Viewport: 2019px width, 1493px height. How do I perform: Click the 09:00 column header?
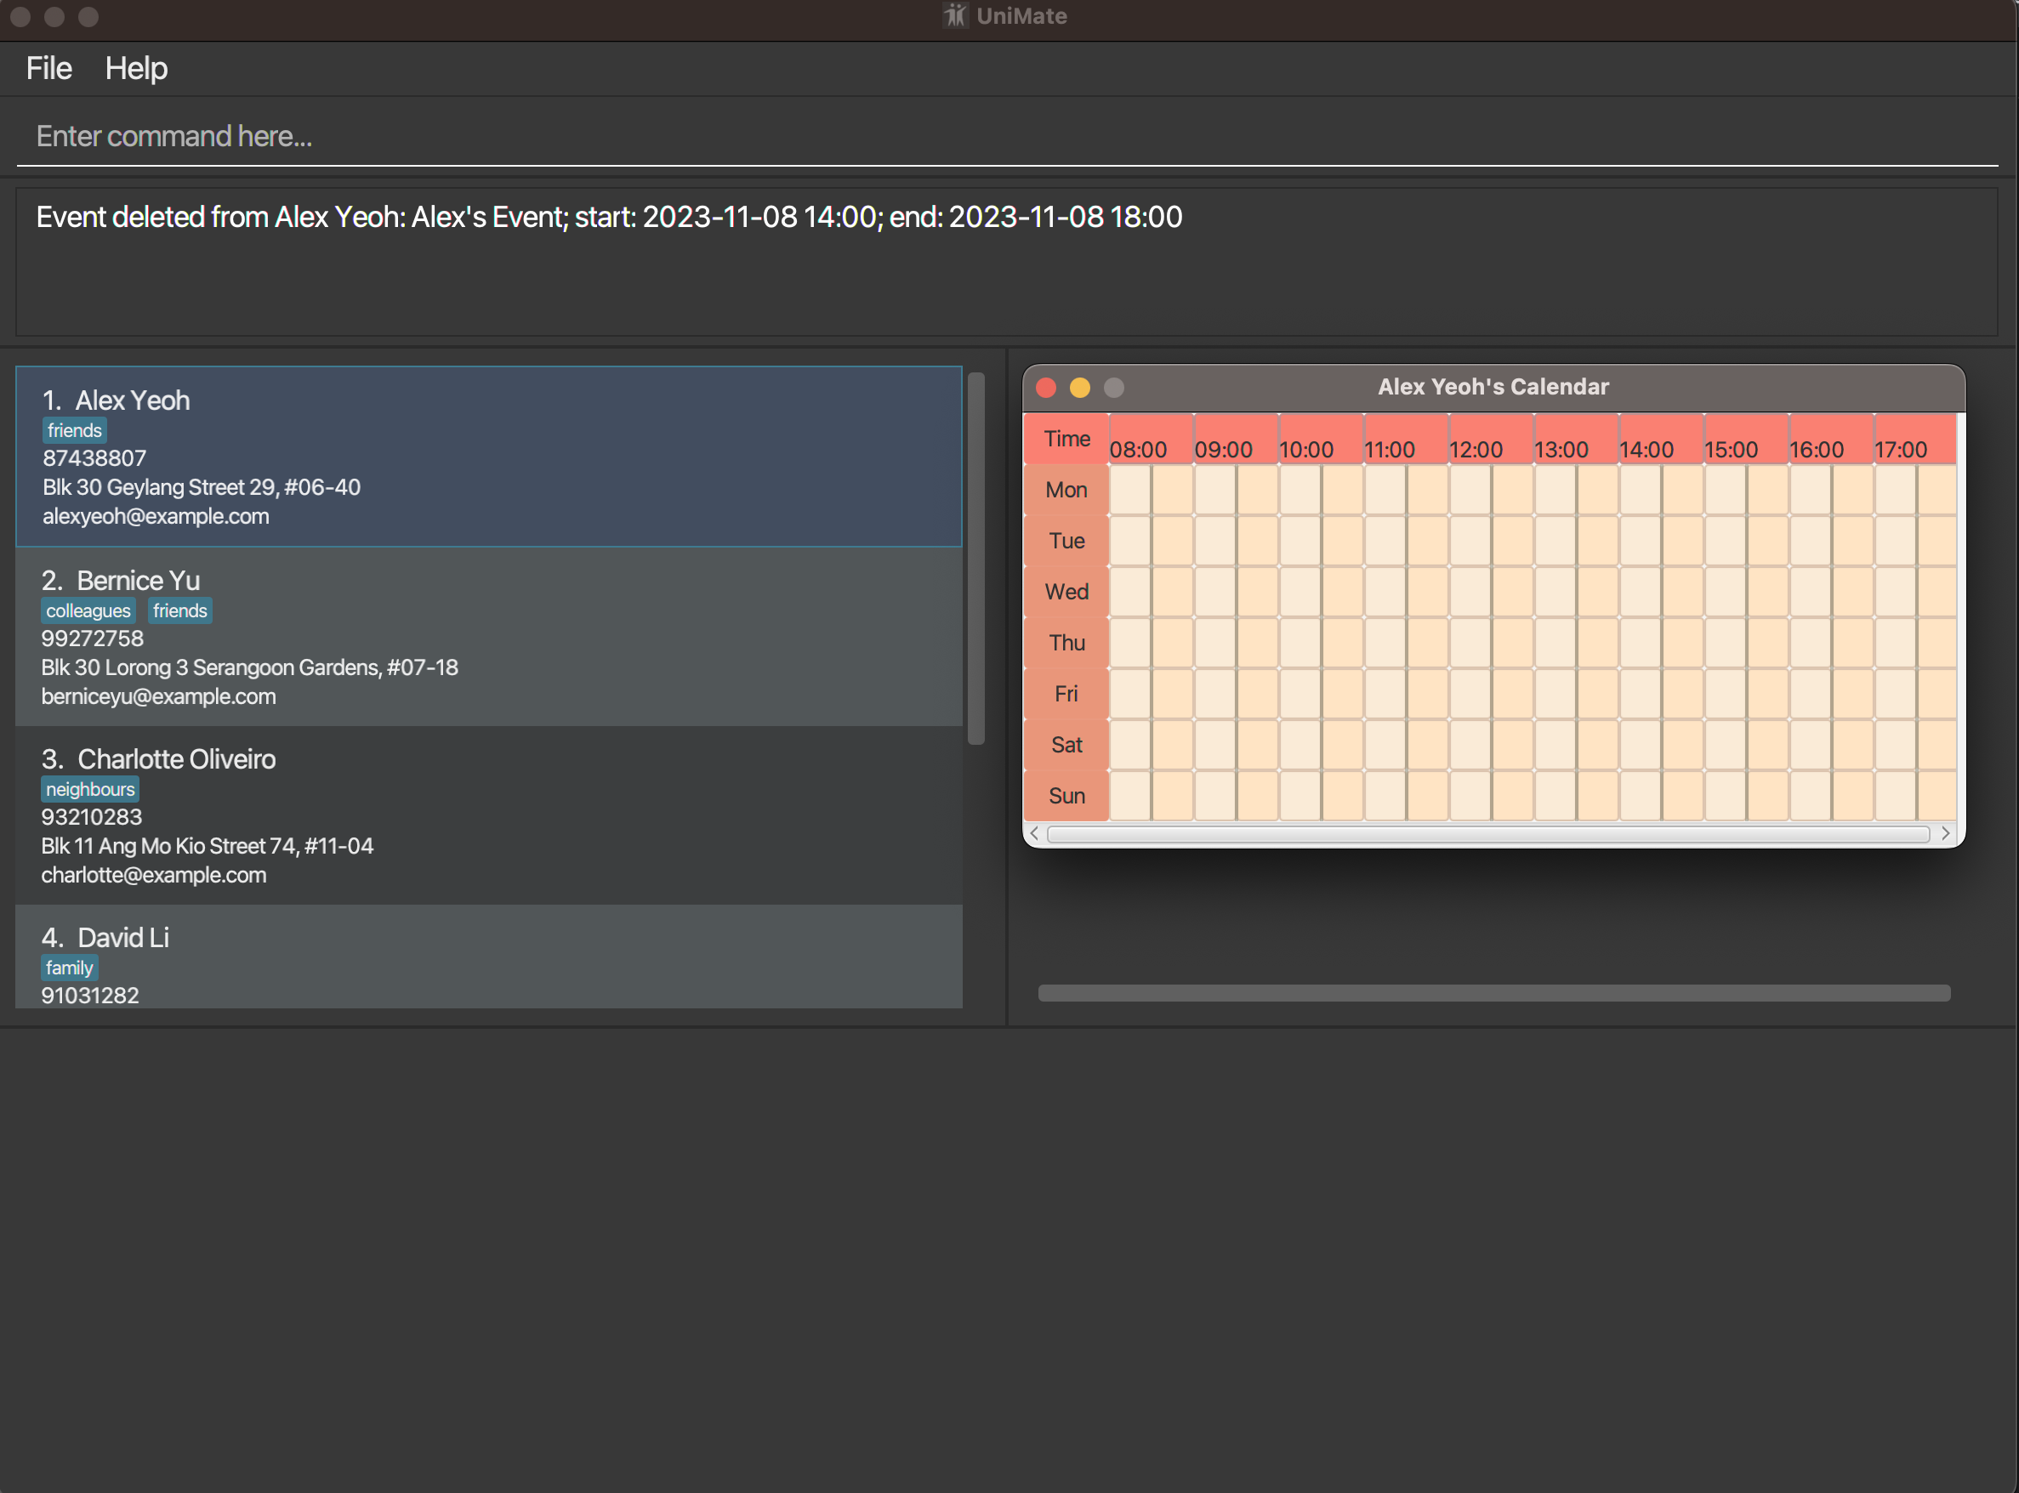[1237, 440]
